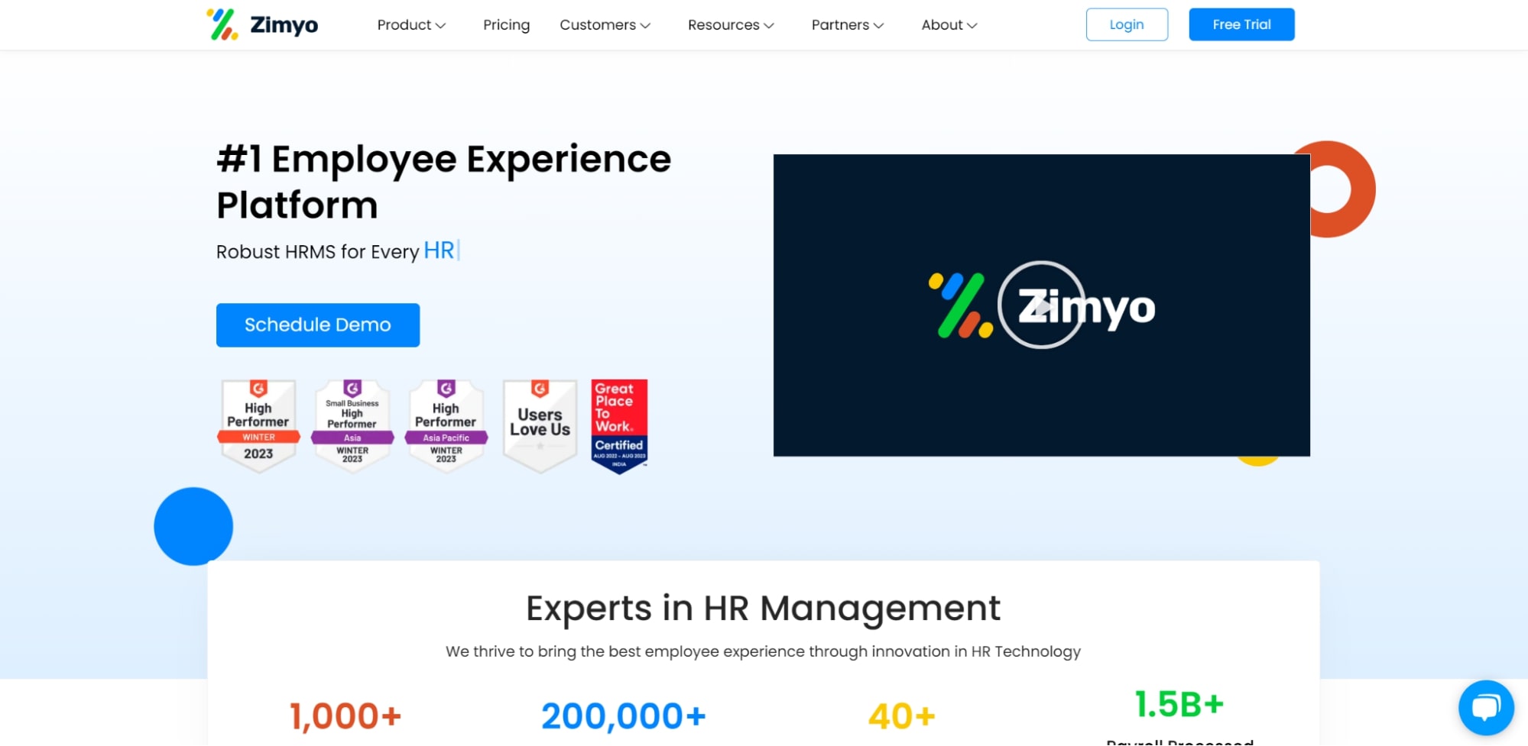Screen dimensions: 1528x746
Task: Click the Zimyo logo in header
Action: click(x=262, y=24)
